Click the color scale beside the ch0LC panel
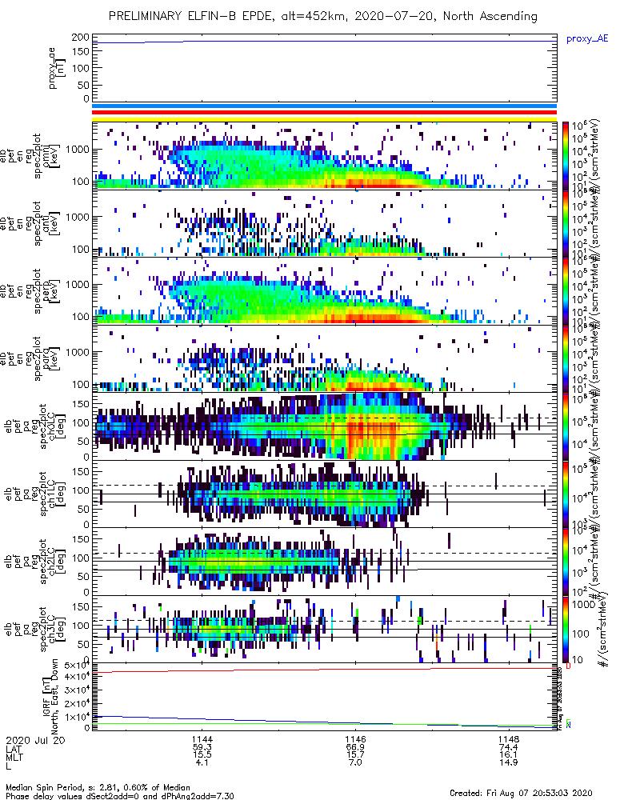The height and width of the screenshot is (800, 620). (566, 426)
